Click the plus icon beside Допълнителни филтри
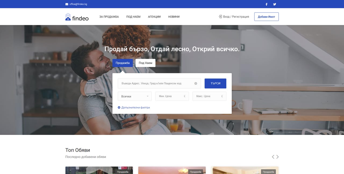Image resolution: width=344 pixels, height=174 pixels. click(x=119, y=108)
